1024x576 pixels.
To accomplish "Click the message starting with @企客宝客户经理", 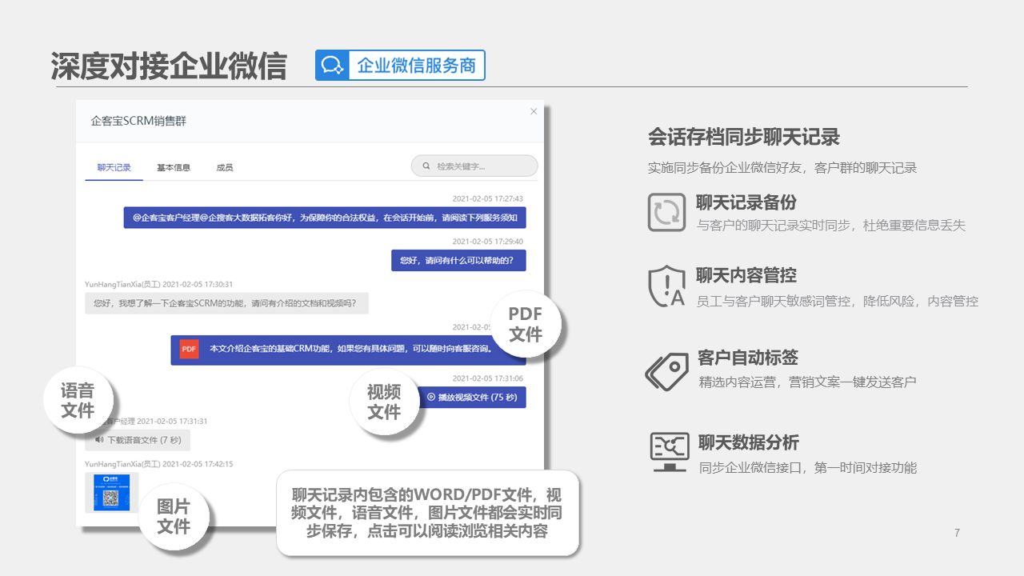I will pyautogui.click(x=325, y=217).
